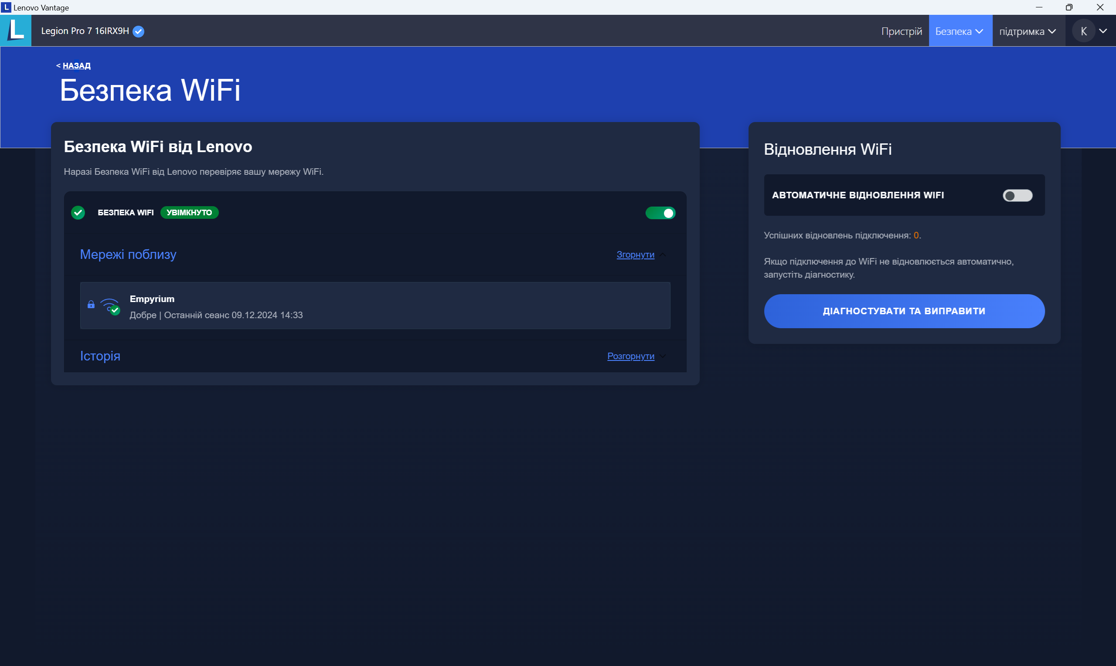Open the Безпека dropdown menu

click(x=960, y=31)
